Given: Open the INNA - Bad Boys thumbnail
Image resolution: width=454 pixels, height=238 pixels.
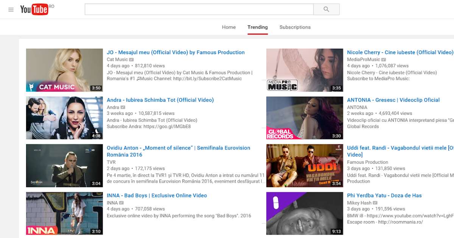Looking at the screenshot, I should coord(64,214).
